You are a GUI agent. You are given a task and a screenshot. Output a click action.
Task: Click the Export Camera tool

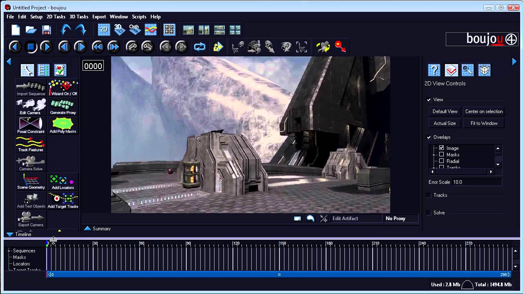(x=31, y=220)
